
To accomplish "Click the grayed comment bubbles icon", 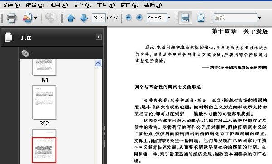I will [x=51, y=18].
